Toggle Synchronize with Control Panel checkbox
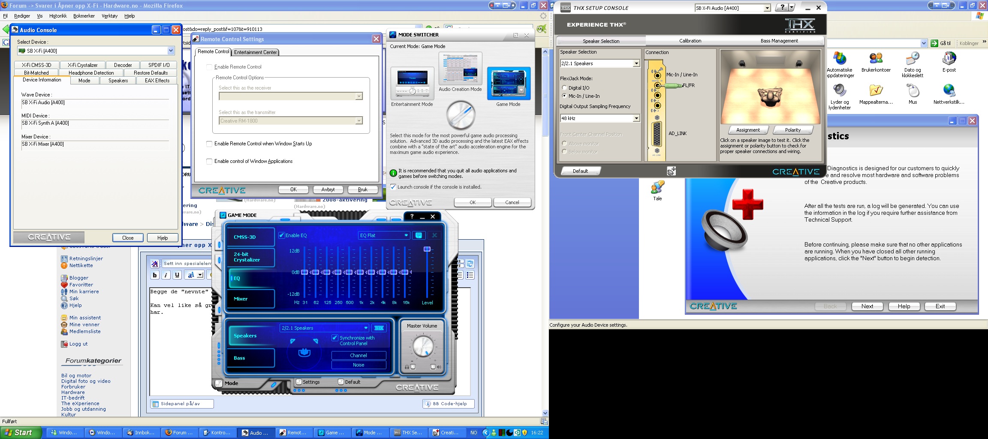988x439 pixels. (335, 338)
